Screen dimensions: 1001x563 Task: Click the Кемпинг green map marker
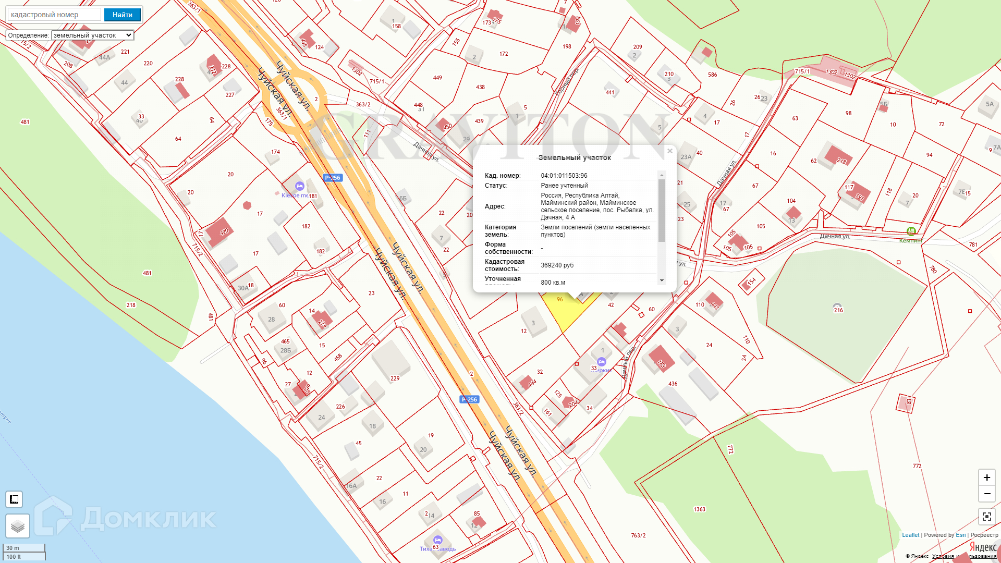point(911,231)
